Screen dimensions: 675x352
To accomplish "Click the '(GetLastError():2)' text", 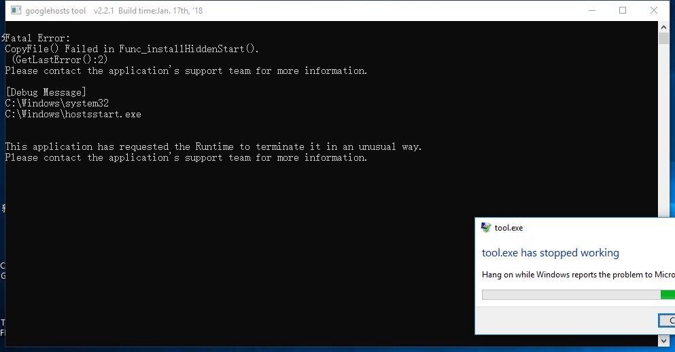I will coord(60,60).
